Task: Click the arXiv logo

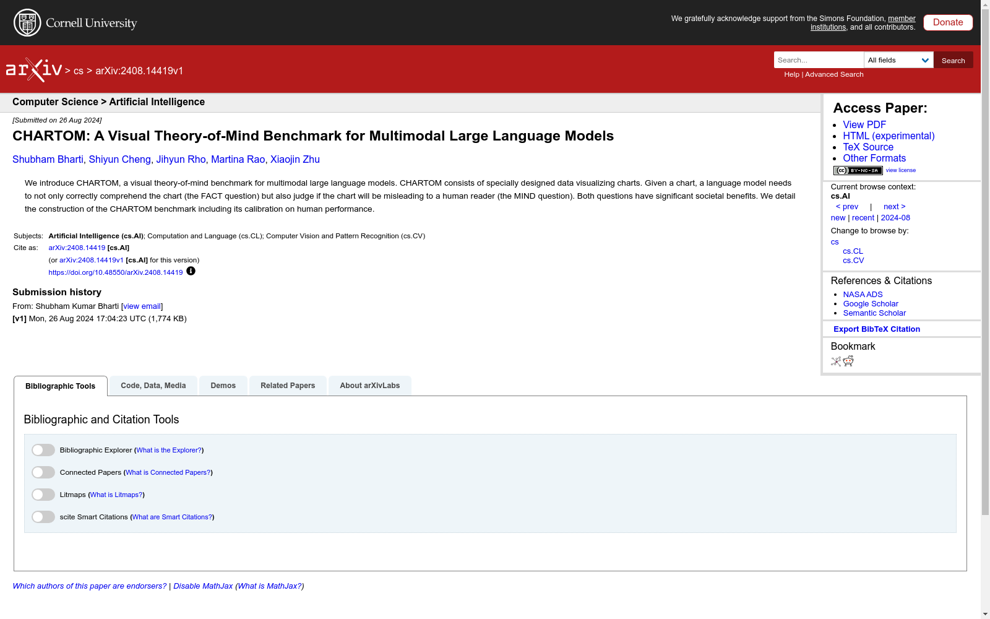Action: (x=33, y=70)
